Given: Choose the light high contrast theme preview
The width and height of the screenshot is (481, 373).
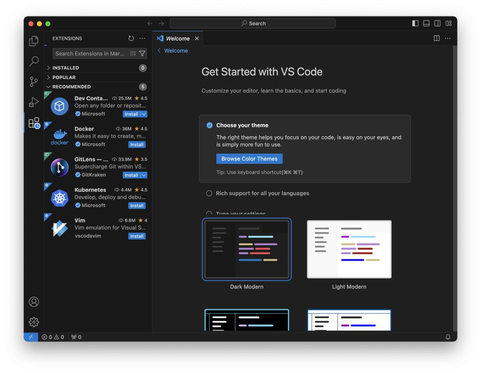Looking at the screenshot, I should (x=349, y=320).
